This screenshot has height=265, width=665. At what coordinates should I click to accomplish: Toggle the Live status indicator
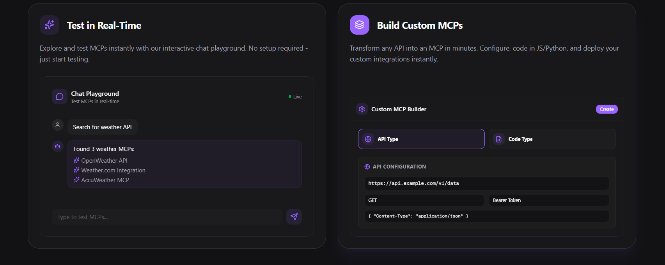pyautogui.click(x=294, y=96)
